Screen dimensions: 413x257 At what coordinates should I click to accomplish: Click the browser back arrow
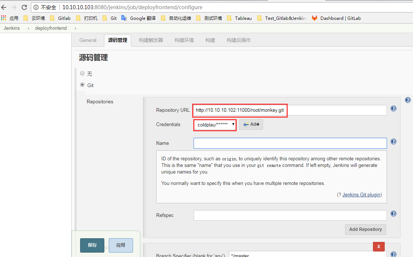(4, 7)
